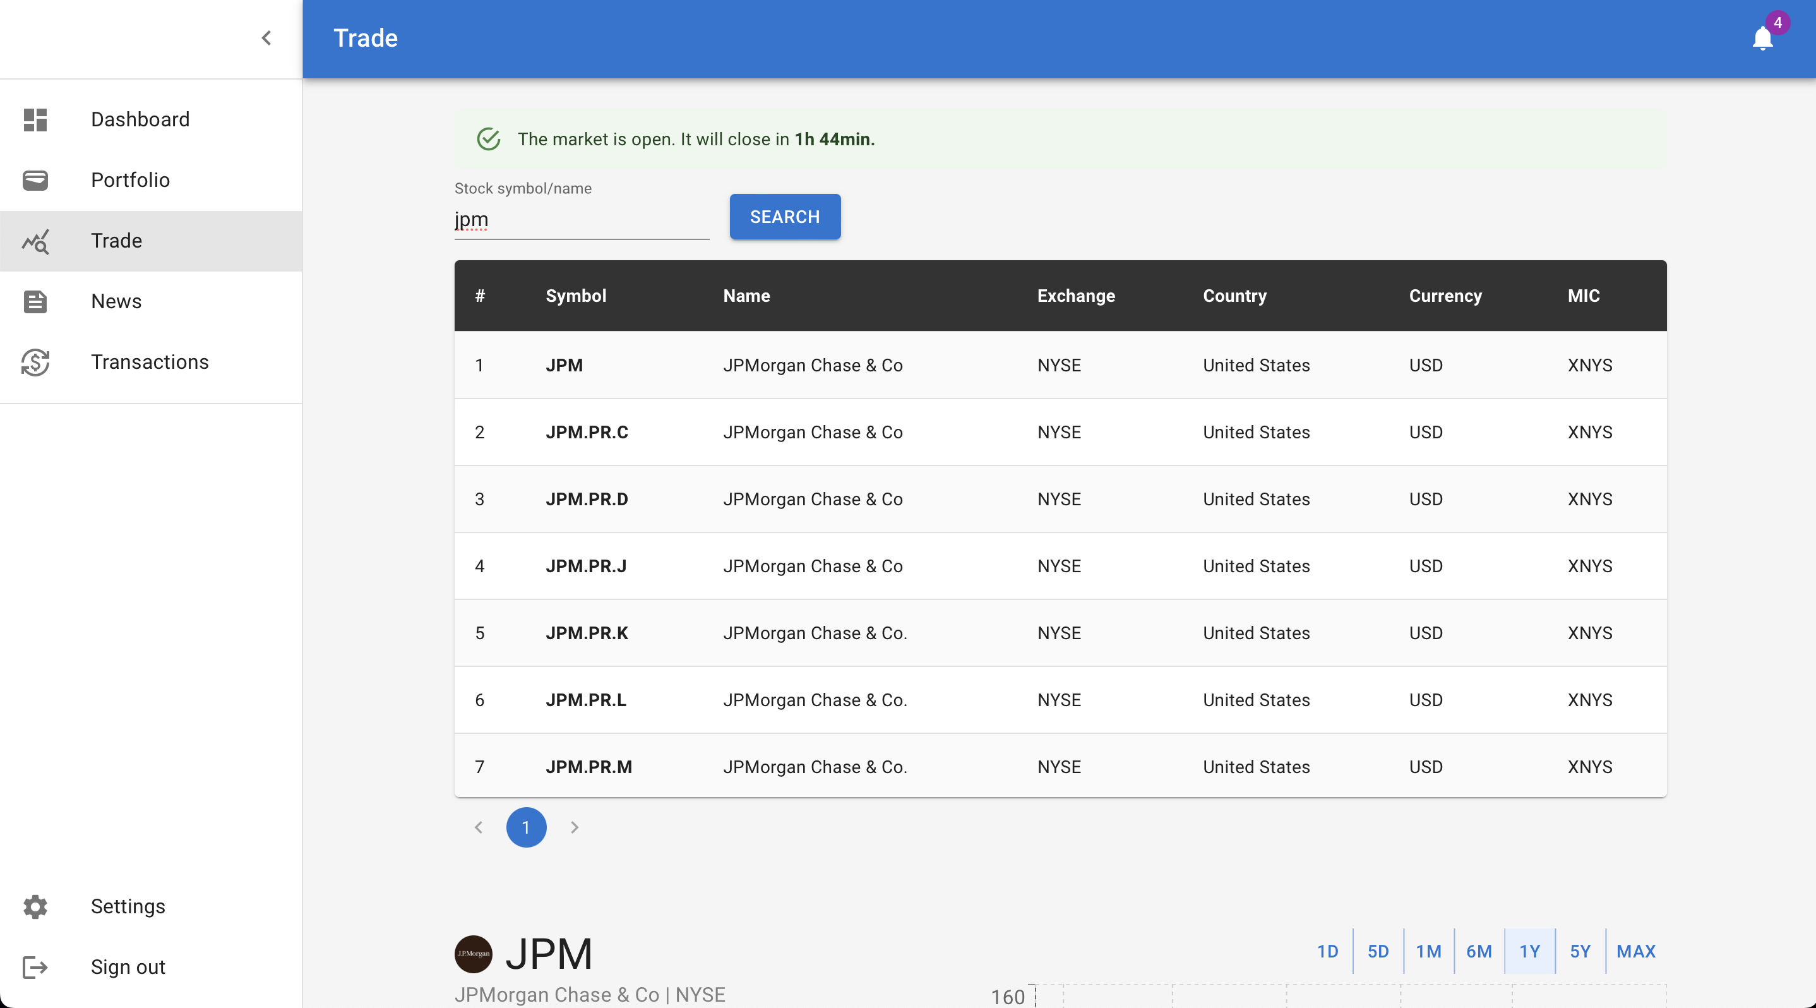Switch chart range to 5D
The height and width of the screenshot is (1008, 1816).
pyautogui.click(x=1378, y=951)
